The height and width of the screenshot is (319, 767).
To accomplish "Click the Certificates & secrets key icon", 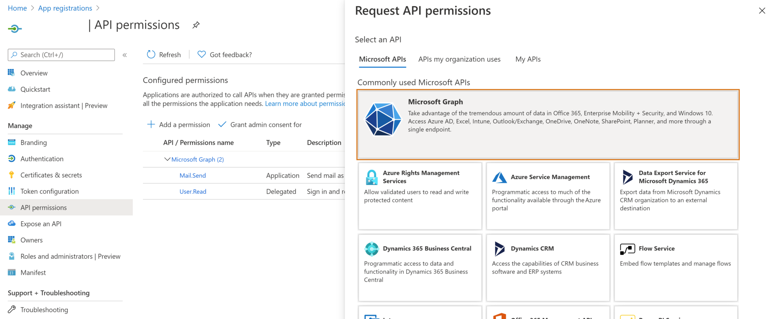I will pyautogui.click(x=12, y=175).
